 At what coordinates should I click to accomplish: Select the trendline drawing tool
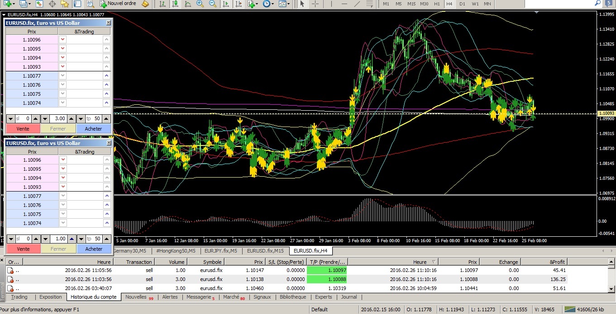tap(357, 4)
